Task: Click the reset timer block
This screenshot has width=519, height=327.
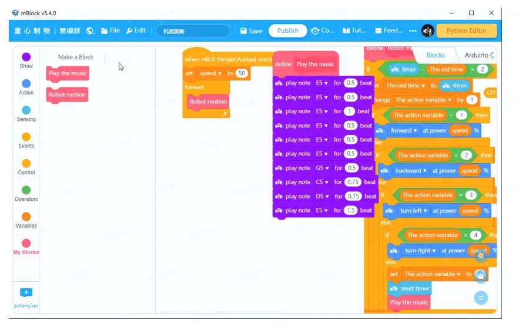Action: tap(410, 288)
